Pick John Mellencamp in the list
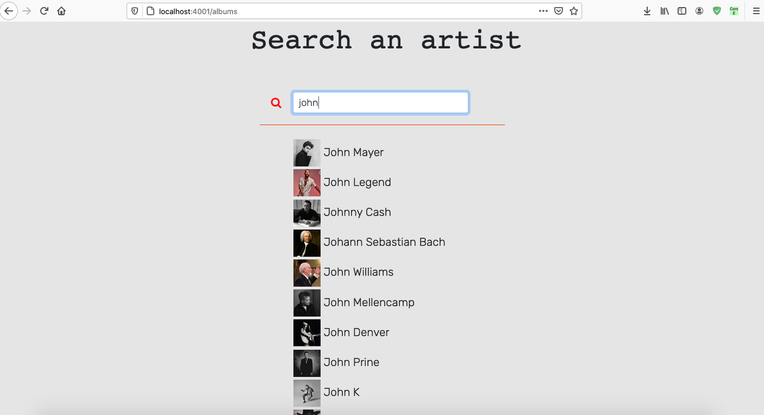This screenshot has width=764, height=415. (x=369, y=302)
